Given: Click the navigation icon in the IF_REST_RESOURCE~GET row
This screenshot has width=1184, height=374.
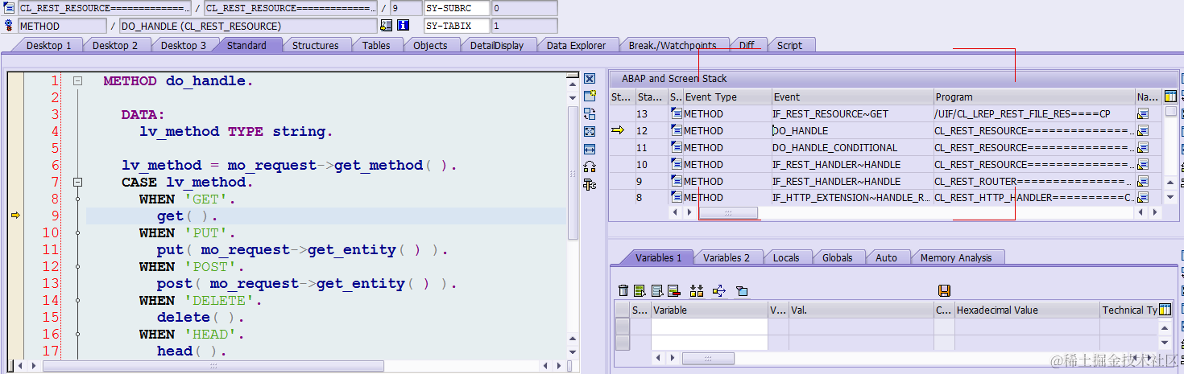Looking at the screenshot, I should [x=1143, y=114].
